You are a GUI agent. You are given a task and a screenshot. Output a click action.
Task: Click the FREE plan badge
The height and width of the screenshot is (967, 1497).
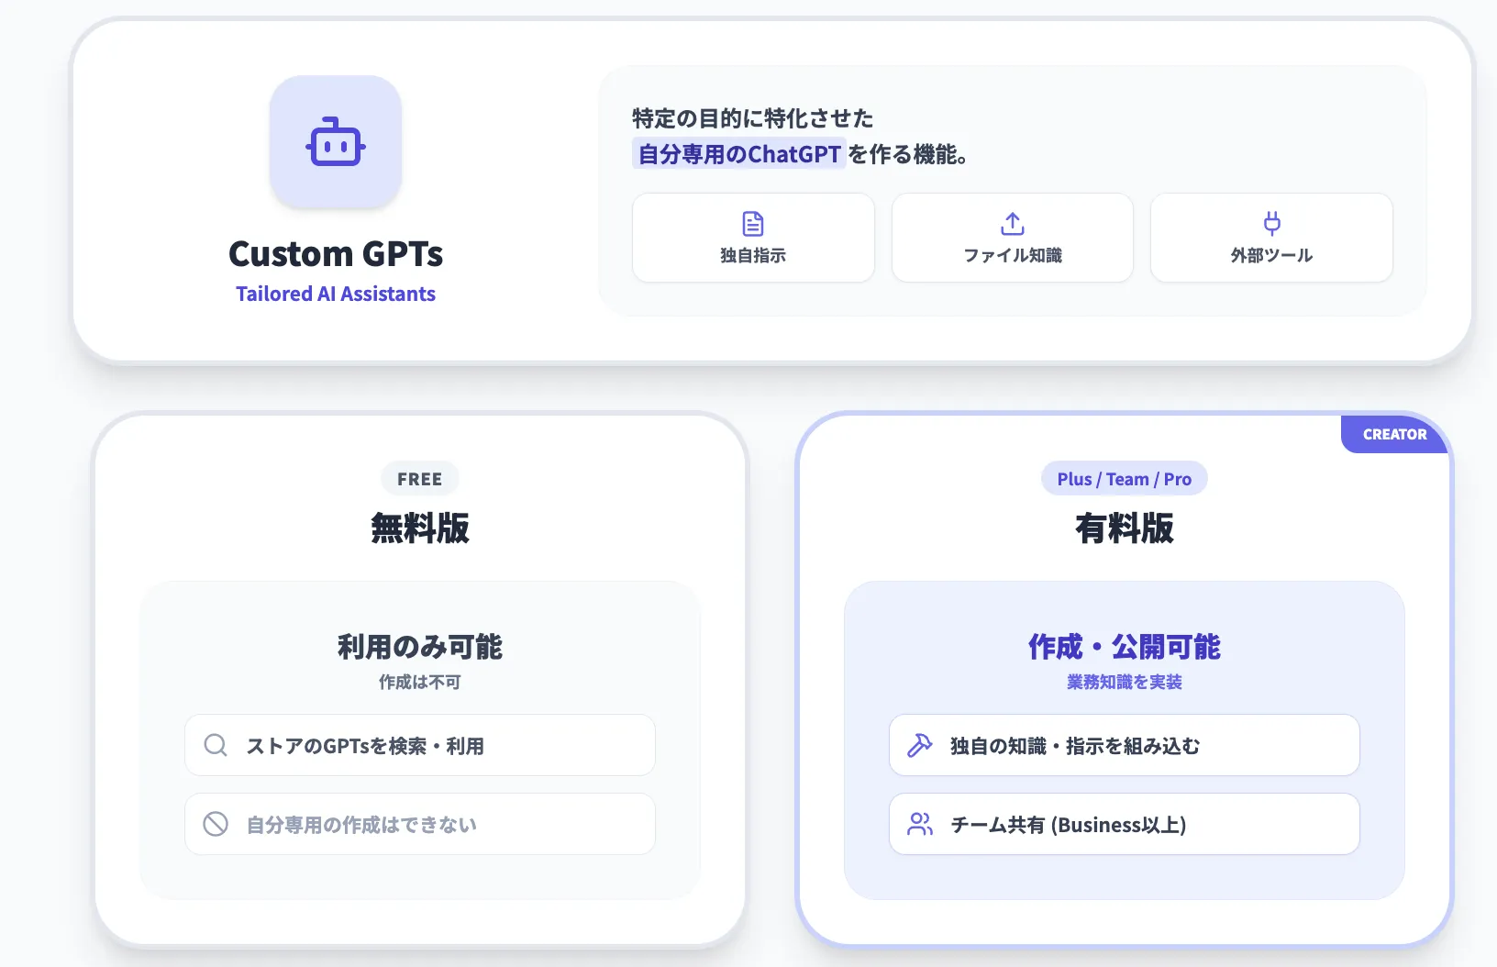pos(420,479)
